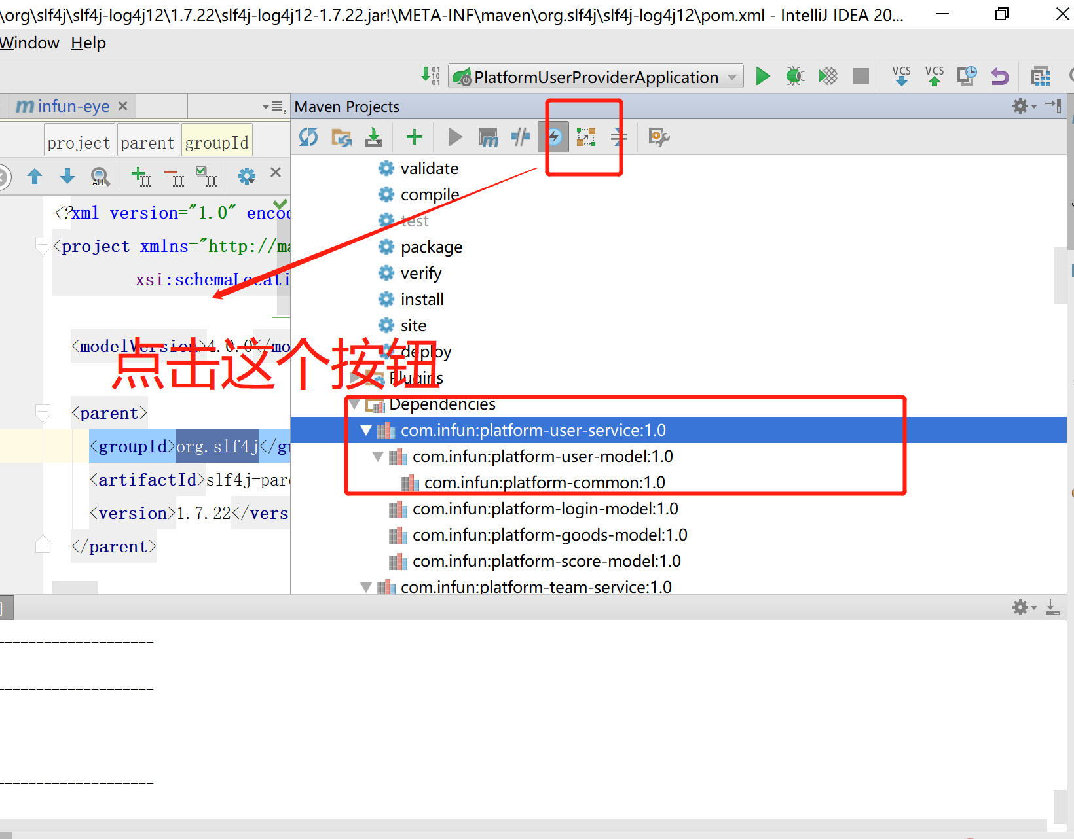1074x839 pixels.
Task: Close the editor search bar
Action: [x=276, y=172]
